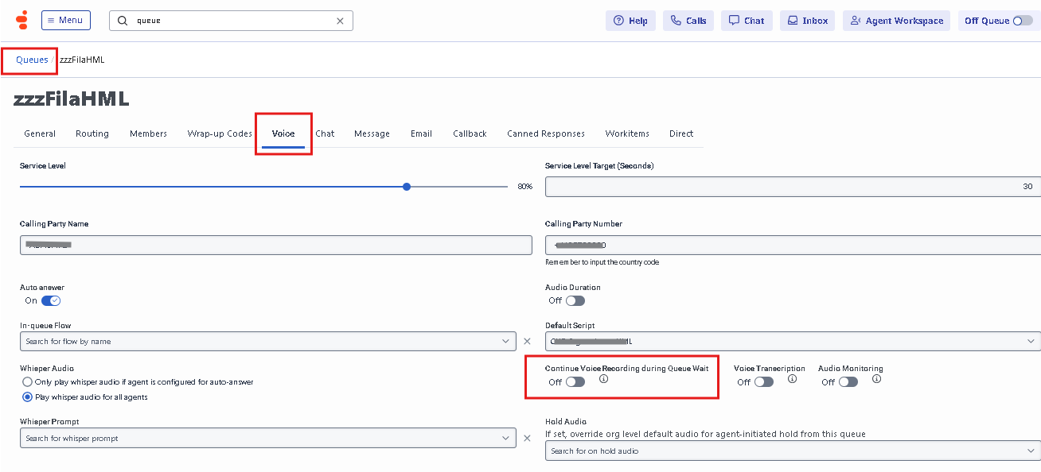This screenshot has width=1041, height=472.
Task: Open the Default Script dropdown
Action: click(x=1031, y=341)
